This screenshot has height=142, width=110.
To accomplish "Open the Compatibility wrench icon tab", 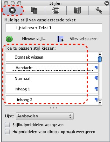I will pyautogui.click(x=99, y=10).
